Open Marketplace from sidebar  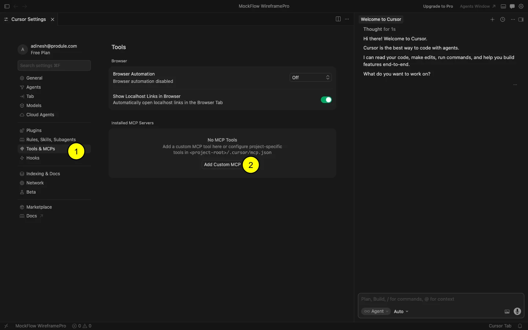tap(54, 207)
